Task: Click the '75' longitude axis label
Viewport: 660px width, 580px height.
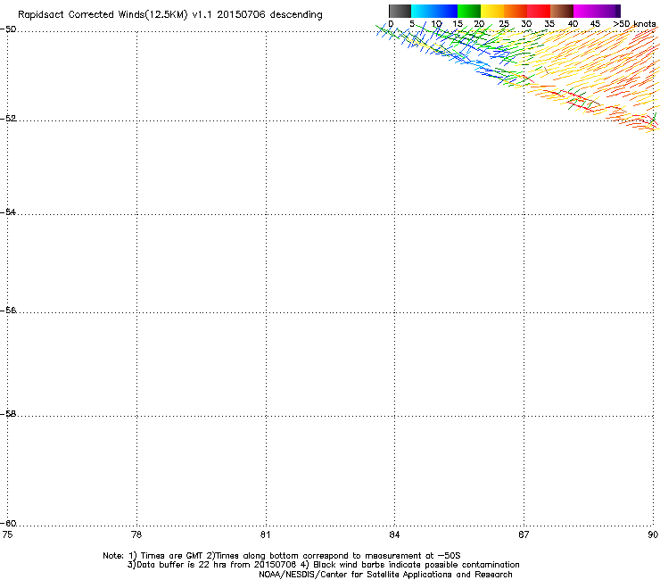Action: (x=7, y=534)
